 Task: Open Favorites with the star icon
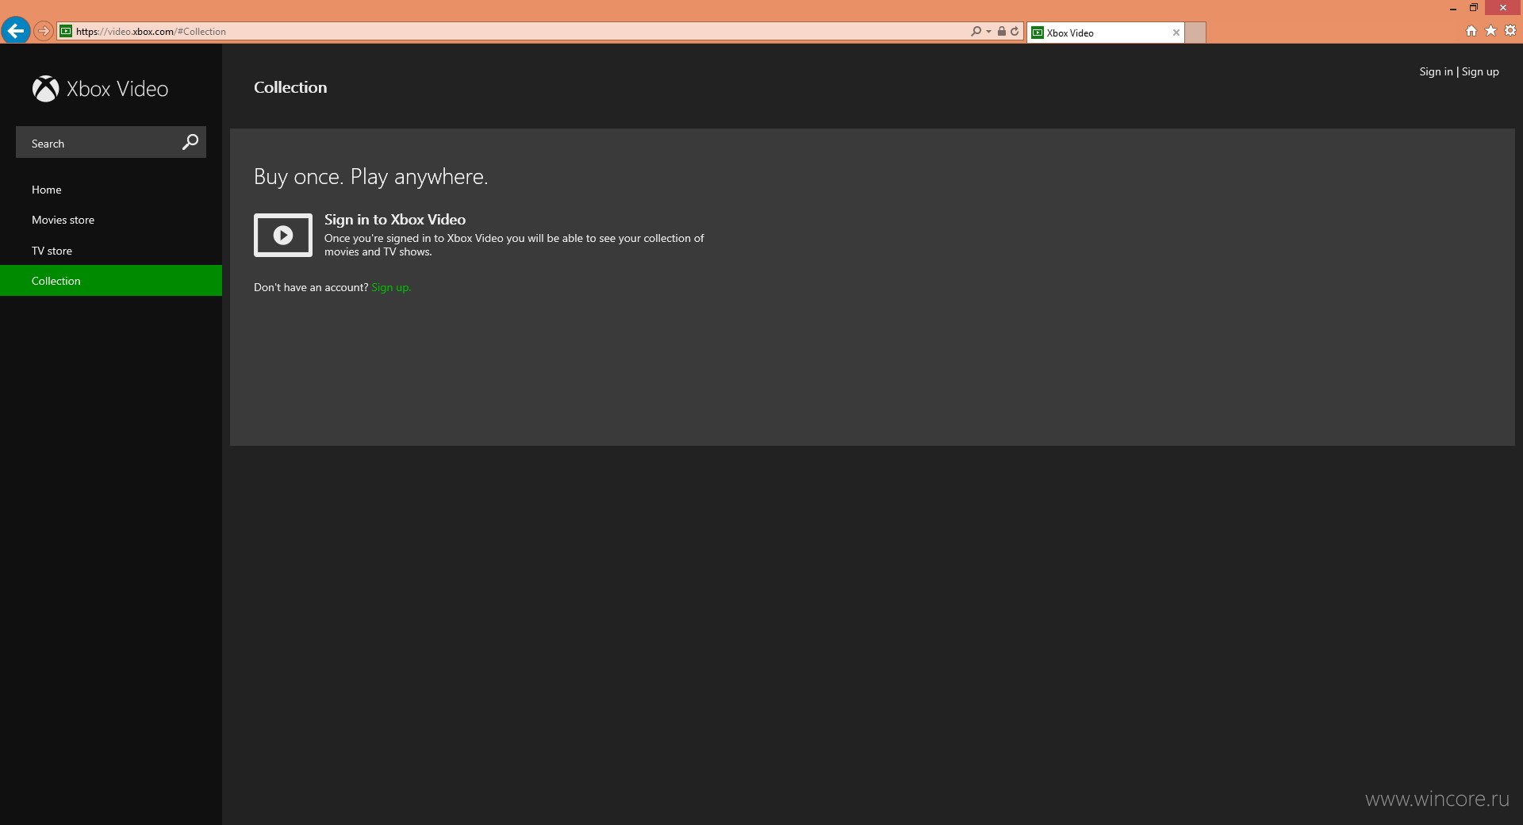pyautogui.click(x=1491, y=30)
